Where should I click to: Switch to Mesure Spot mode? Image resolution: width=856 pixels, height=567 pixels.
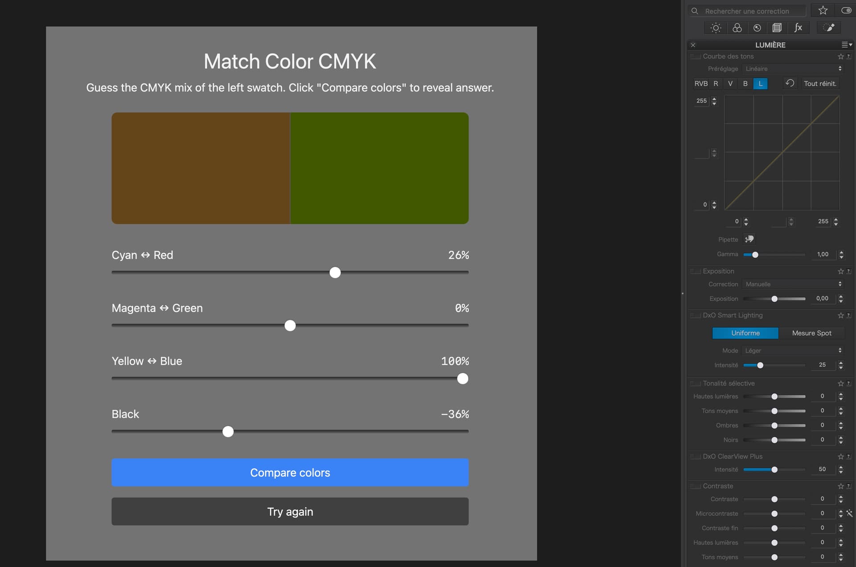(x=811, y=333)
